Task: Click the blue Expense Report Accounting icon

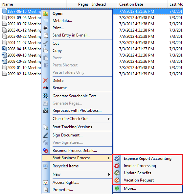Action: 117,158
